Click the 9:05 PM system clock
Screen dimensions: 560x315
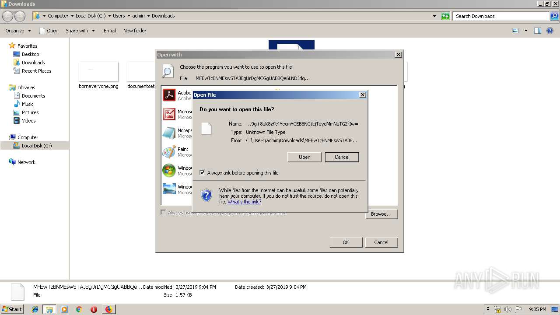[x=537, y=309]
